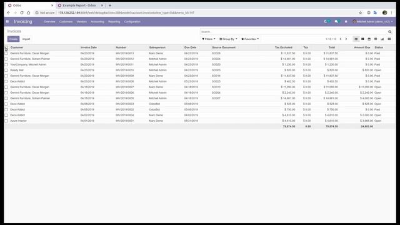This screenshot has width=400, height=225.
Task: Open the conversations messages icon
Action: 337,22
